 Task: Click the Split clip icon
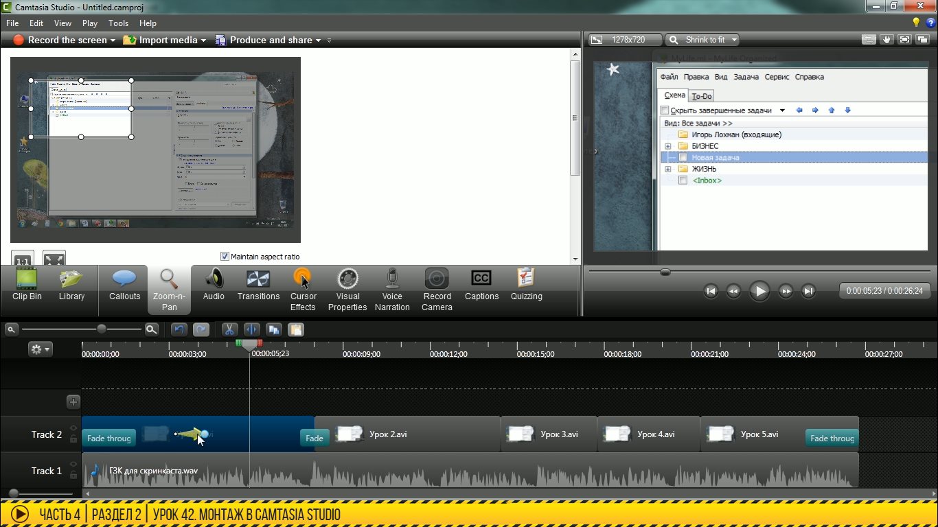tap(251, 329)
